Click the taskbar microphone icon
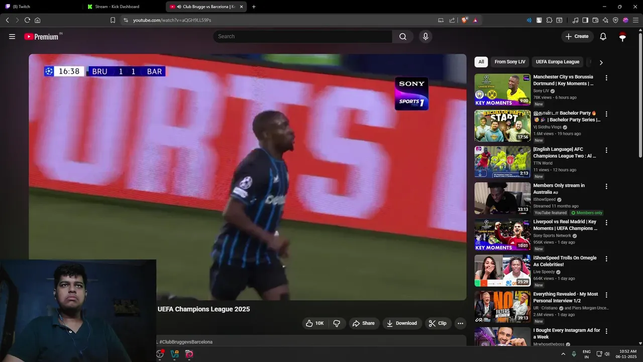 [x=574, y=354]
